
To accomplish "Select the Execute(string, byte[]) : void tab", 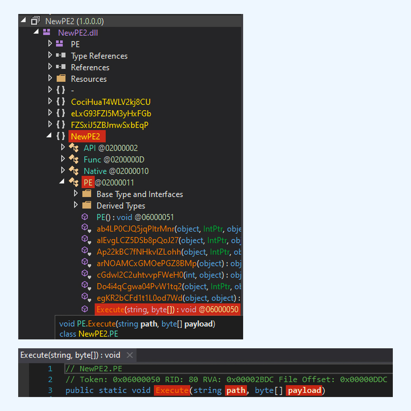I will [x=70, y=355].
